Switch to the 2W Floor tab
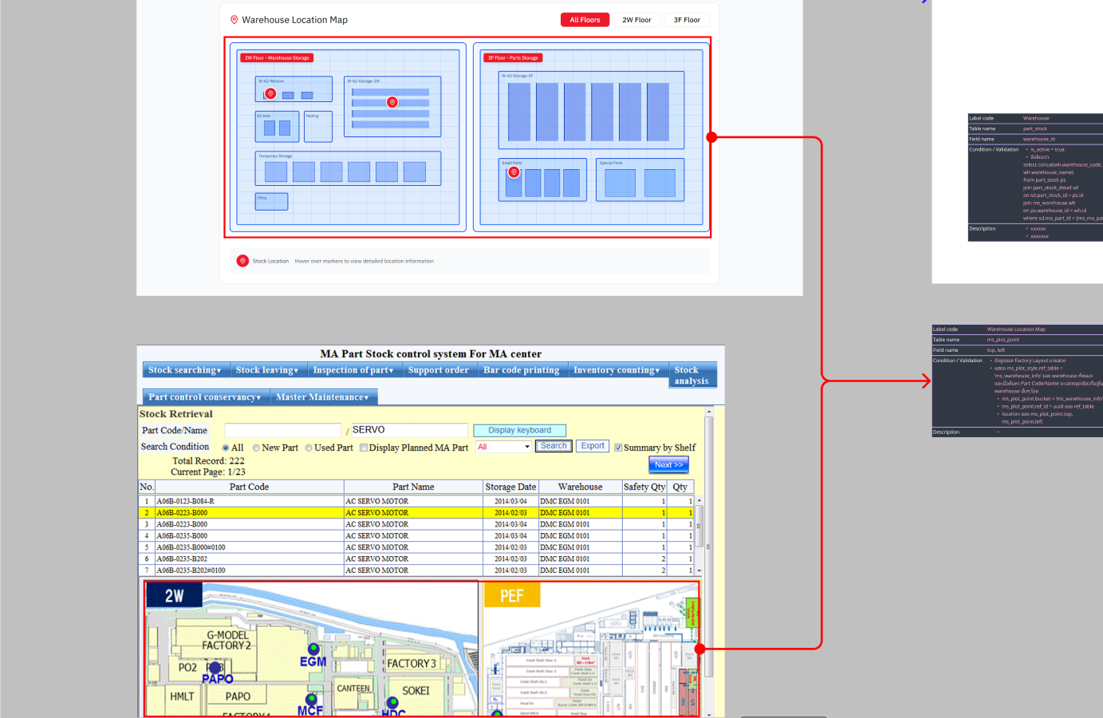This screenshot has height=718, width=1103. (636, 20)
